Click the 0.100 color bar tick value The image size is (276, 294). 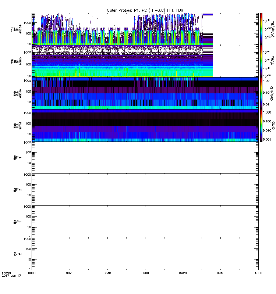point(267,121)
